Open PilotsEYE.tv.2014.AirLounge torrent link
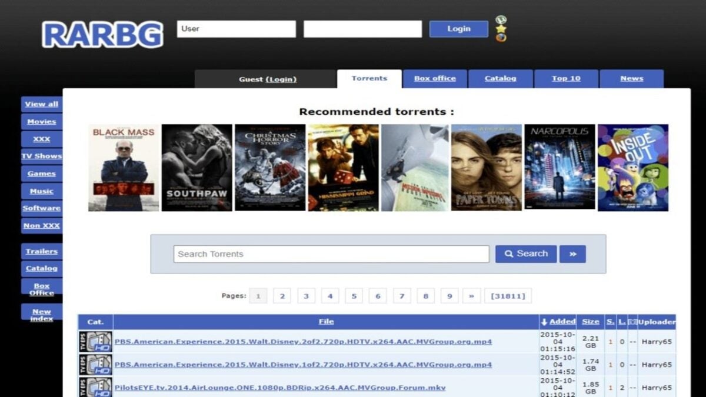The image size is (706, 397). click(x=280, y=388)
